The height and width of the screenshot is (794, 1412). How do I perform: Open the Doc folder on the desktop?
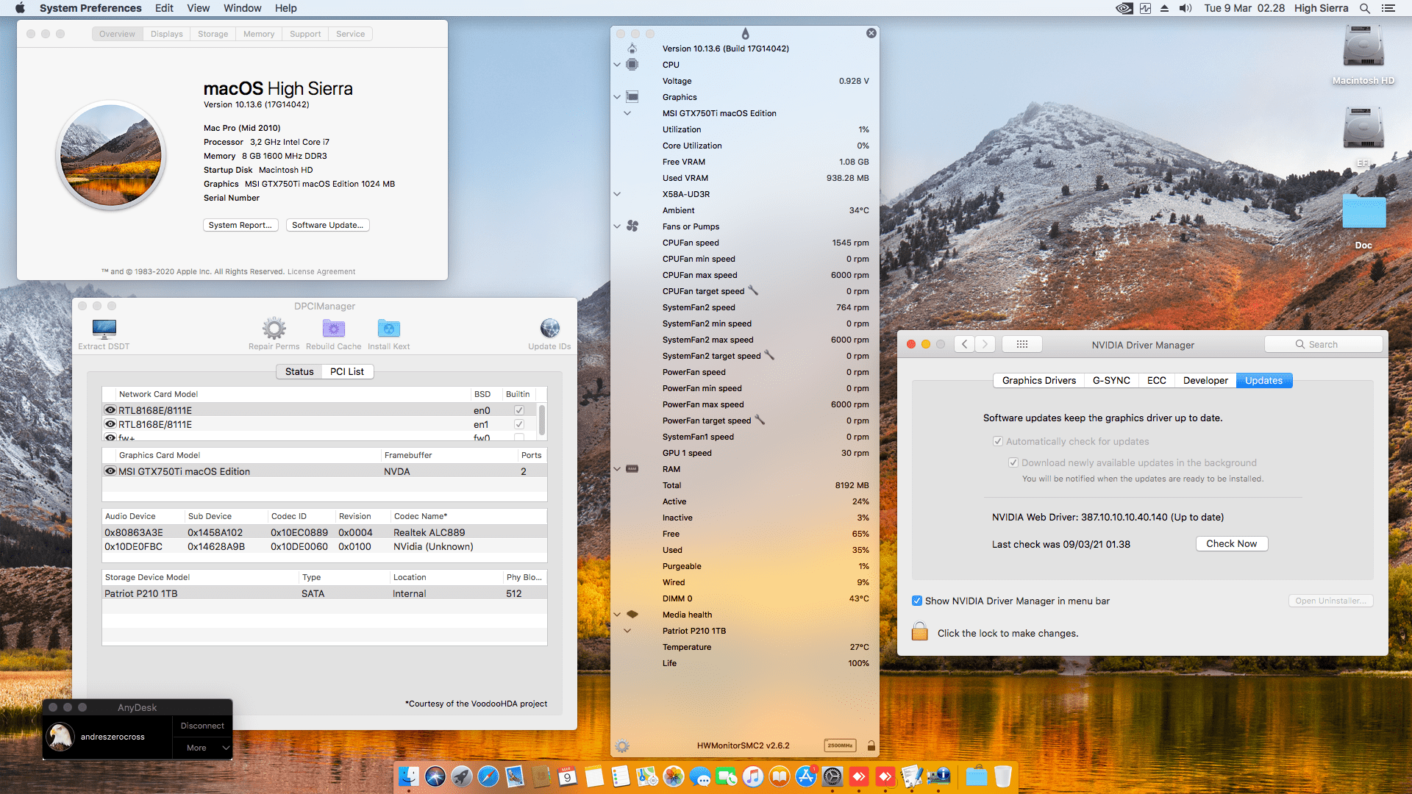click(1363, 212)
